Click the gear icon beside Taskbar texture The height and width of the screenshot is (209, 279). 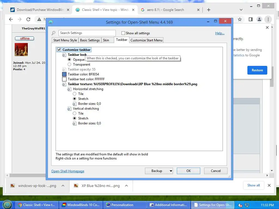coord(64,84)
